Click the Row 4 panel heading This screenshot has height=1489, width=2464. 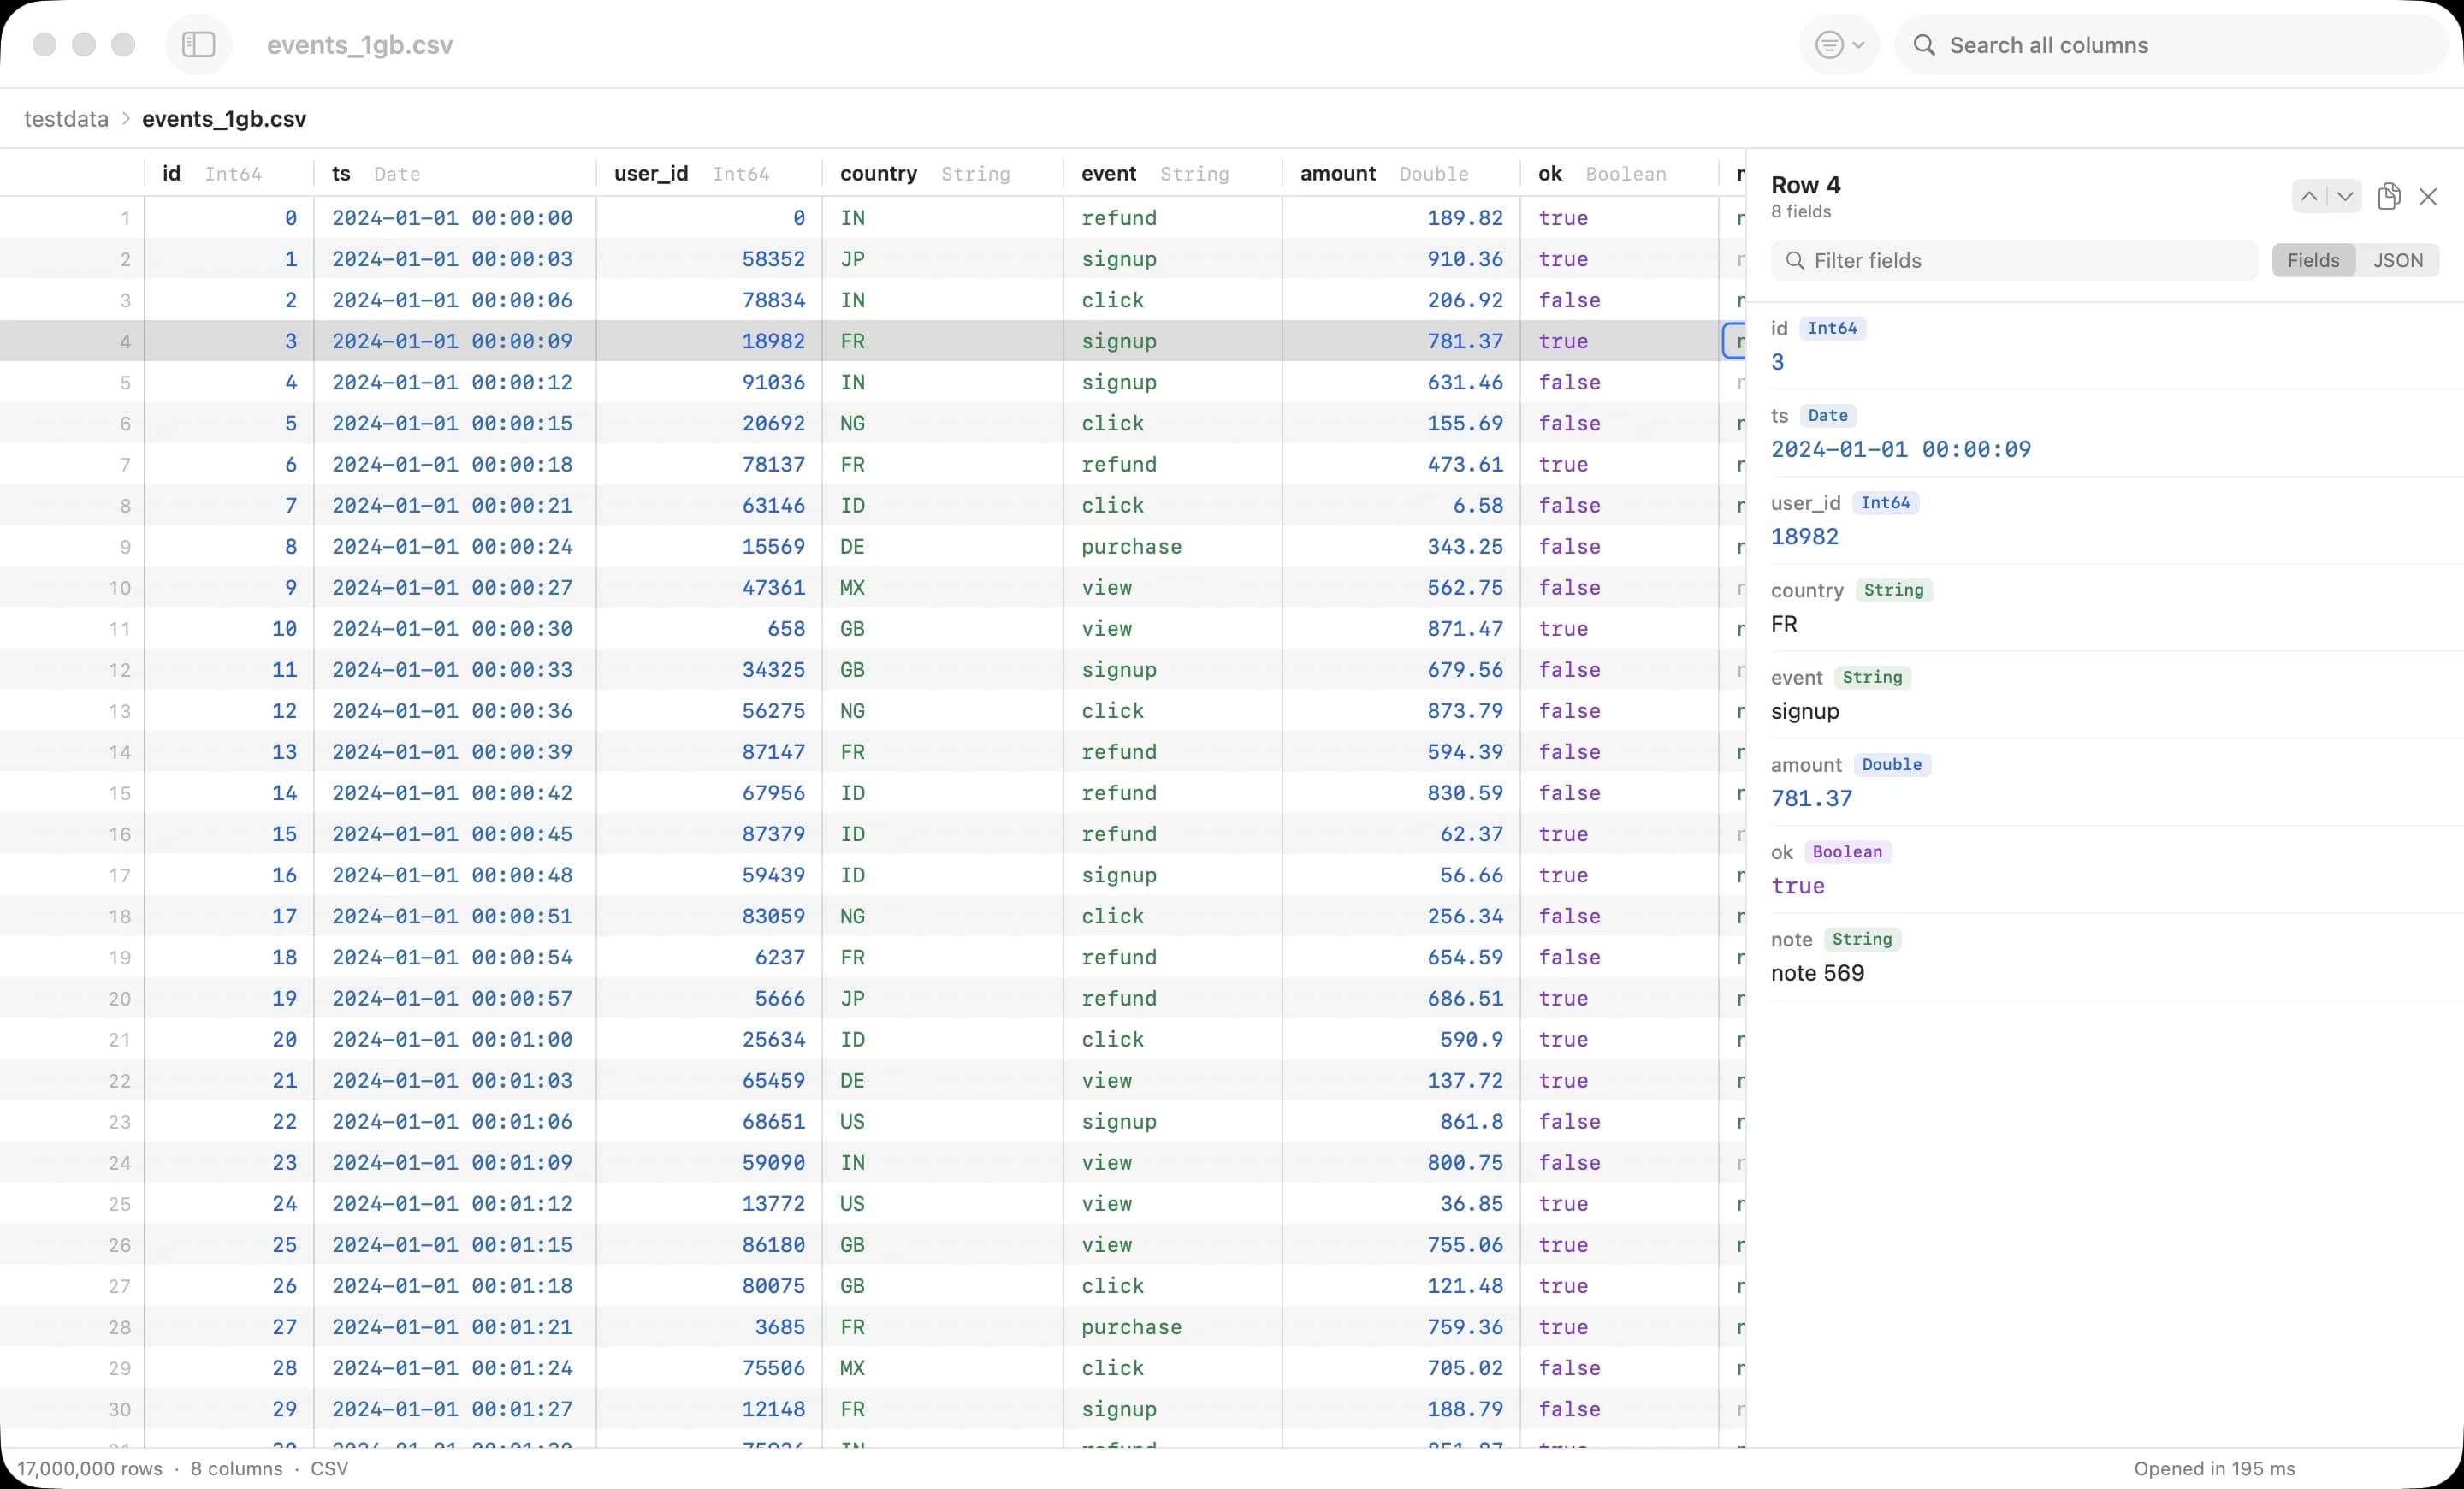pos(1805,186)
